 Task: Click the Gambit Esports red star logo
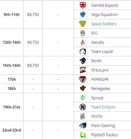click(x=83, y=5)
